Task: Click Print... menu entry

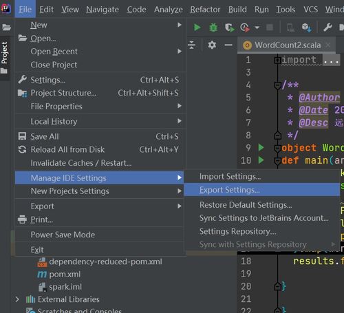Action: (x=100, y=219)
